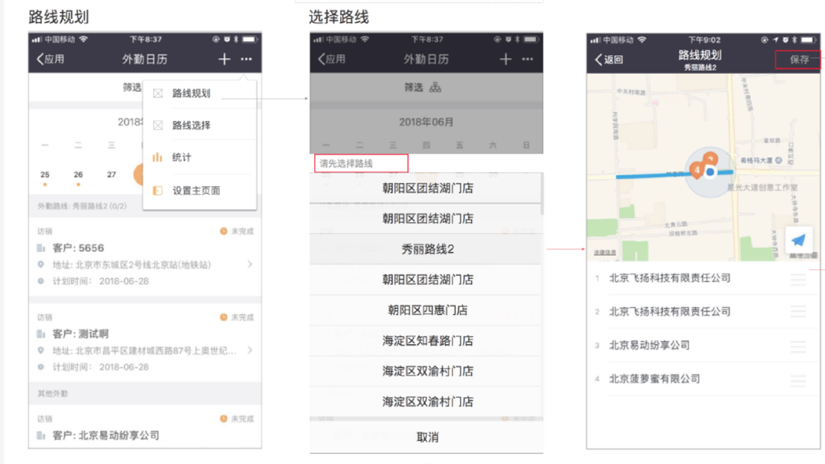Tap the plus icon in the left phone header

[x=225, y=59]
